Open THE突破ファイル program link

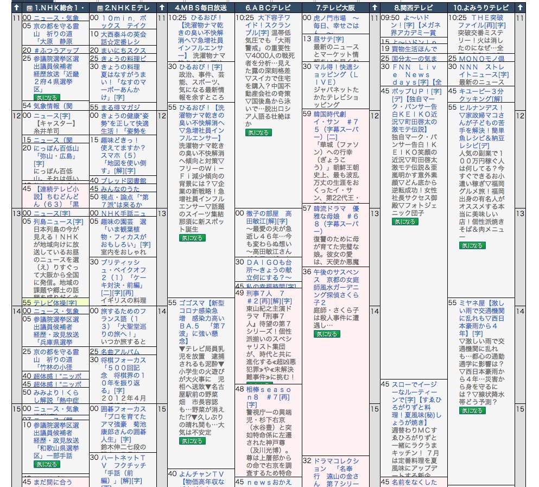tap(483, 21)
